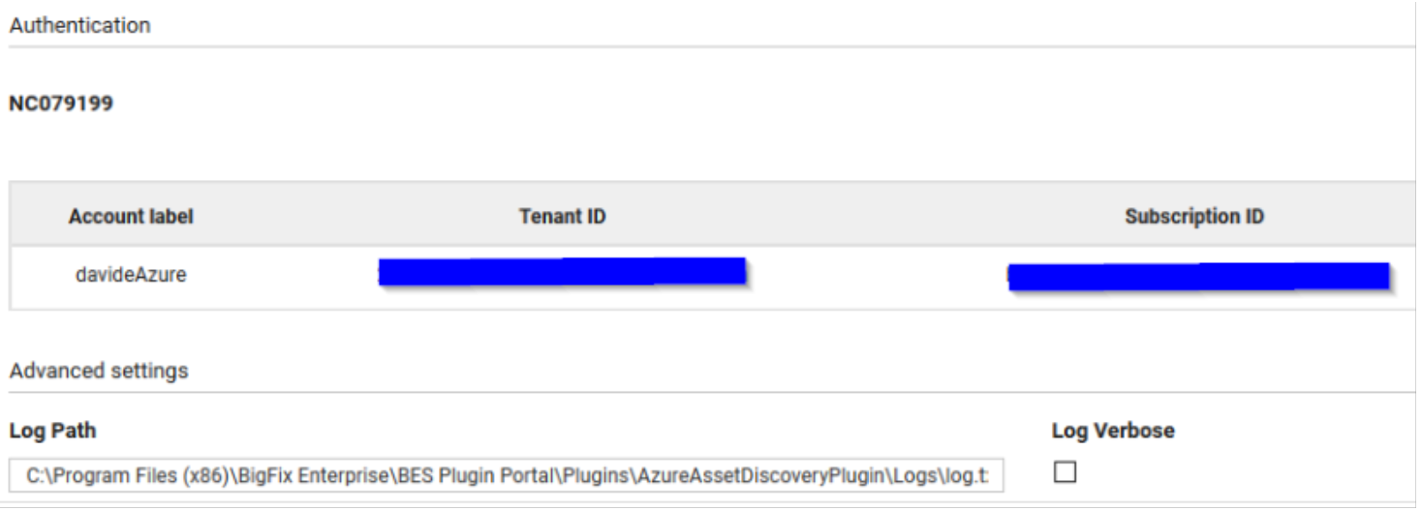Select the Subscription ID column header

[1194, 217]
